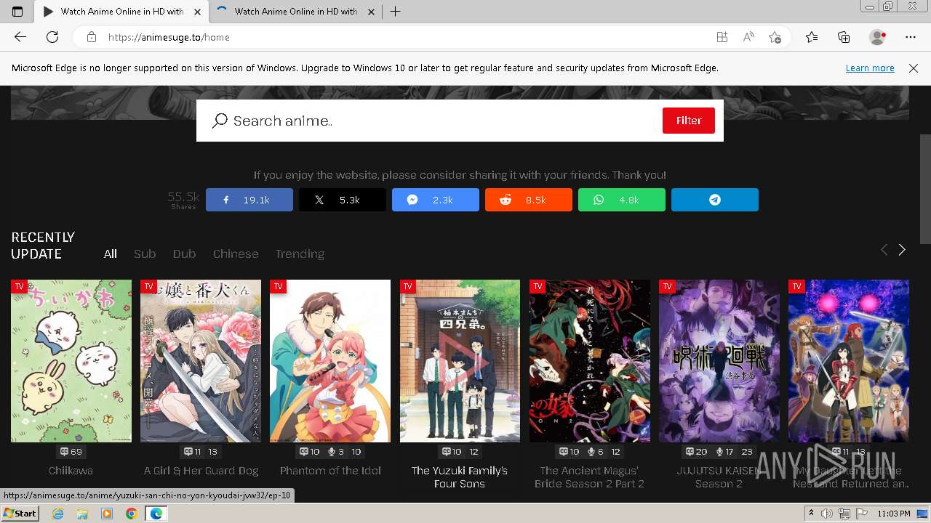Viewport: 931px width, 523px height.
Task: Open A Girl & Her Guard Dog title
Action: tap(201, 471)
